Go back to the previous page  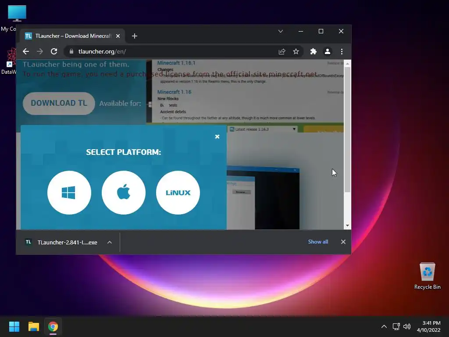[x=26, y=51]
